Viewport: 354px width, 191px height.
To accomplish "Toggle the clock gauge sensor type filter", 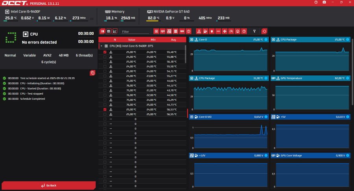I will click(231, 31).
